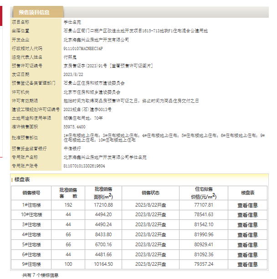This screenshot has height=279, width=277.
Task: Click the 楼盘表 section heading above the table
Action: pyautogui.click(x=22, y=180)
